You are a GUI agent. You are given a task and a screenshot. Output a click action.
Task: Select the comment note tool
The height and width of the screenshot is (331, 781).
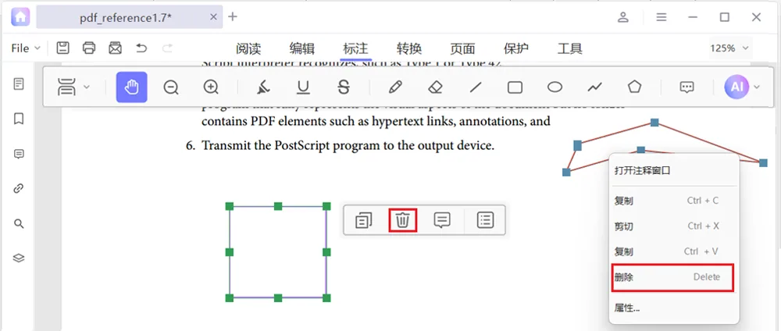(686, 87)
